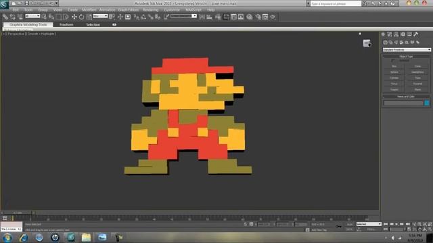Screen dimensions: 433x243
Task: Click the Box primitive button
Action: tap(394, 66)
